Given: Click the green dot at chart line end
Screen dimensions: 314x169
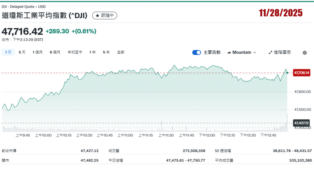Looking at the screenshot, I should tap(287, 73).
